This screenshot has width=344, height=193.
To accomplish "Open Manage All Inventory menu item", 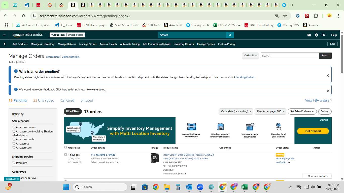I will (x=43, y=44).
